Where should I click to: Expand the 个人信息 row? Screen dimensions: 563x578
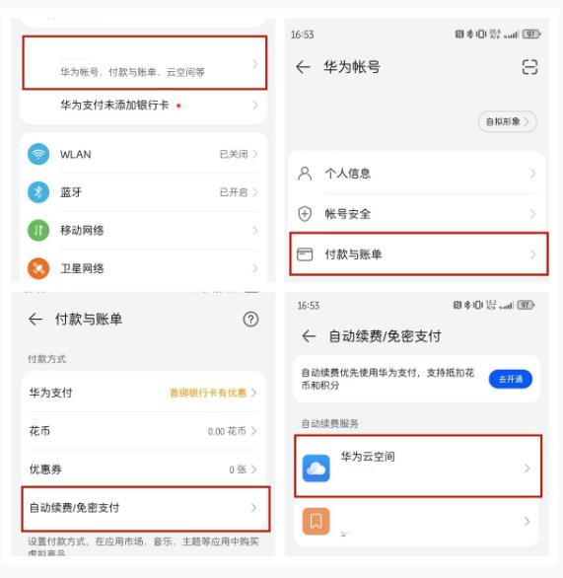coord(417,174)
